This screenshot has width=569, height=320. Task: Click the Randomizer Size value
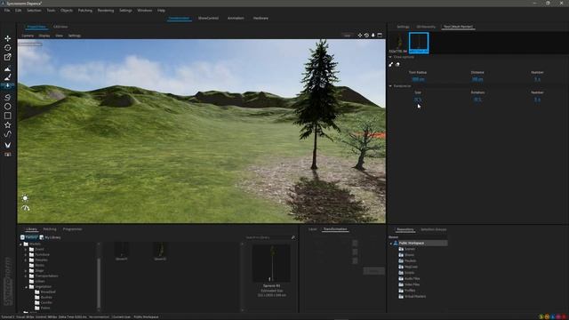(x=418, y=99)
